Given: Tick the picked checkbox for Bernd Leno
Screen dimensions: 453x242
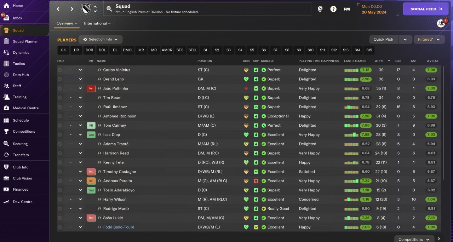Looking at the screenshot, I should click(60, 79).
